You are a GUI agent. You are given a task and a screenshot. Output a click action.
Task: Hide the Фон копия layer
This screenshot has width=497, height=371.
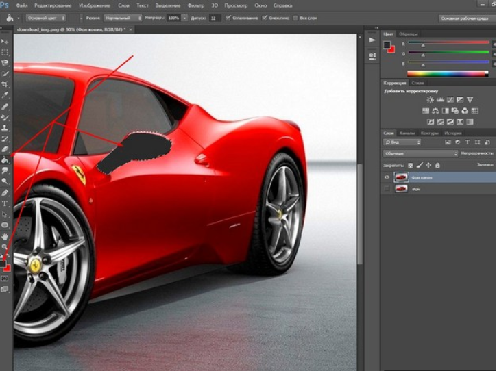(x=387, y=177)
